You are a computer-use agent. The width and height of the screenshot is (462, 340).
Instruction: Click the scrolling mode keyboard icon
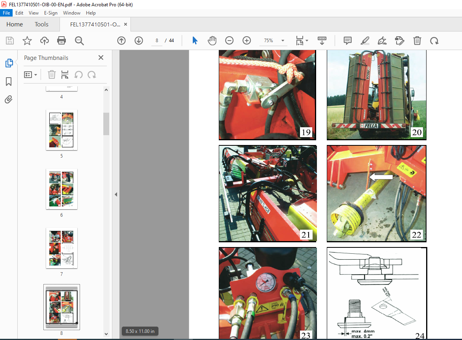[322, 40]
